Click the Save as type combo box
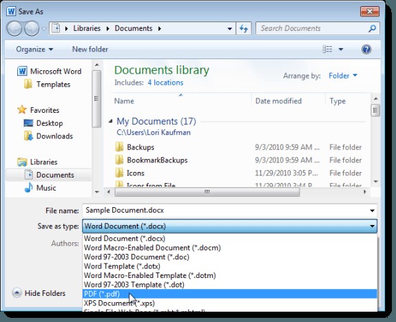This screenshot has height=322, width=396. coord(229,226)
